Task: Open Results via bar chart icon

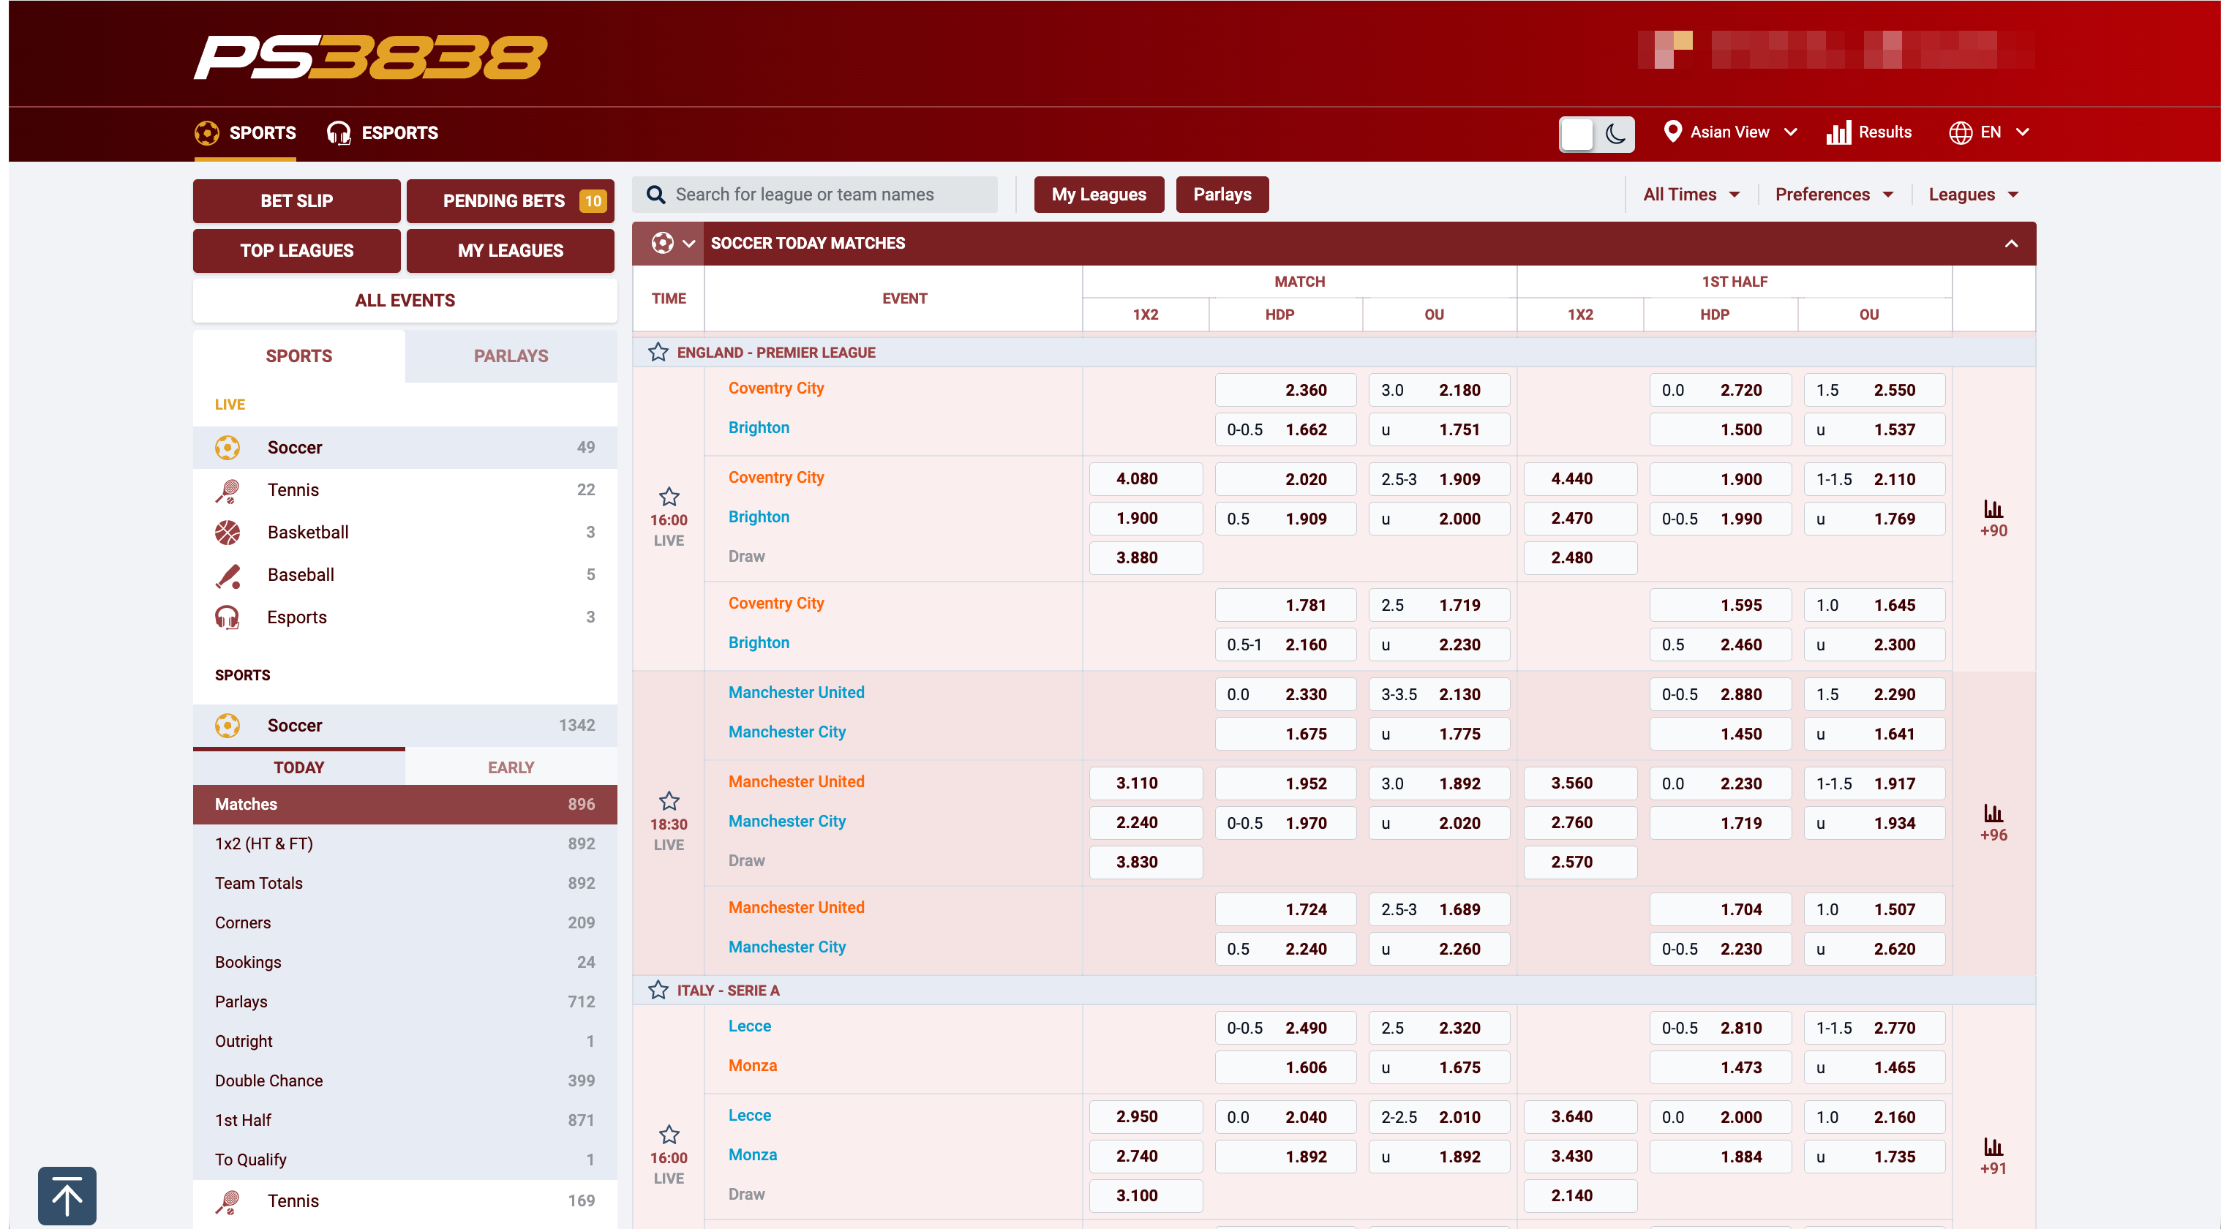Action: pyautogui.click(x=1838, y=132)
